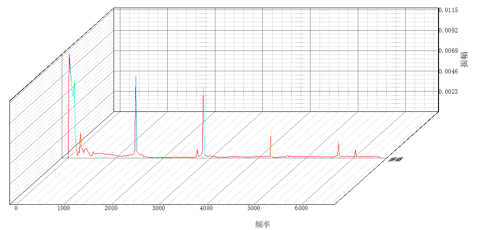Click the last small red peak on the trace
This screenshot has height=230, width=480.
(x=355, y=152)
